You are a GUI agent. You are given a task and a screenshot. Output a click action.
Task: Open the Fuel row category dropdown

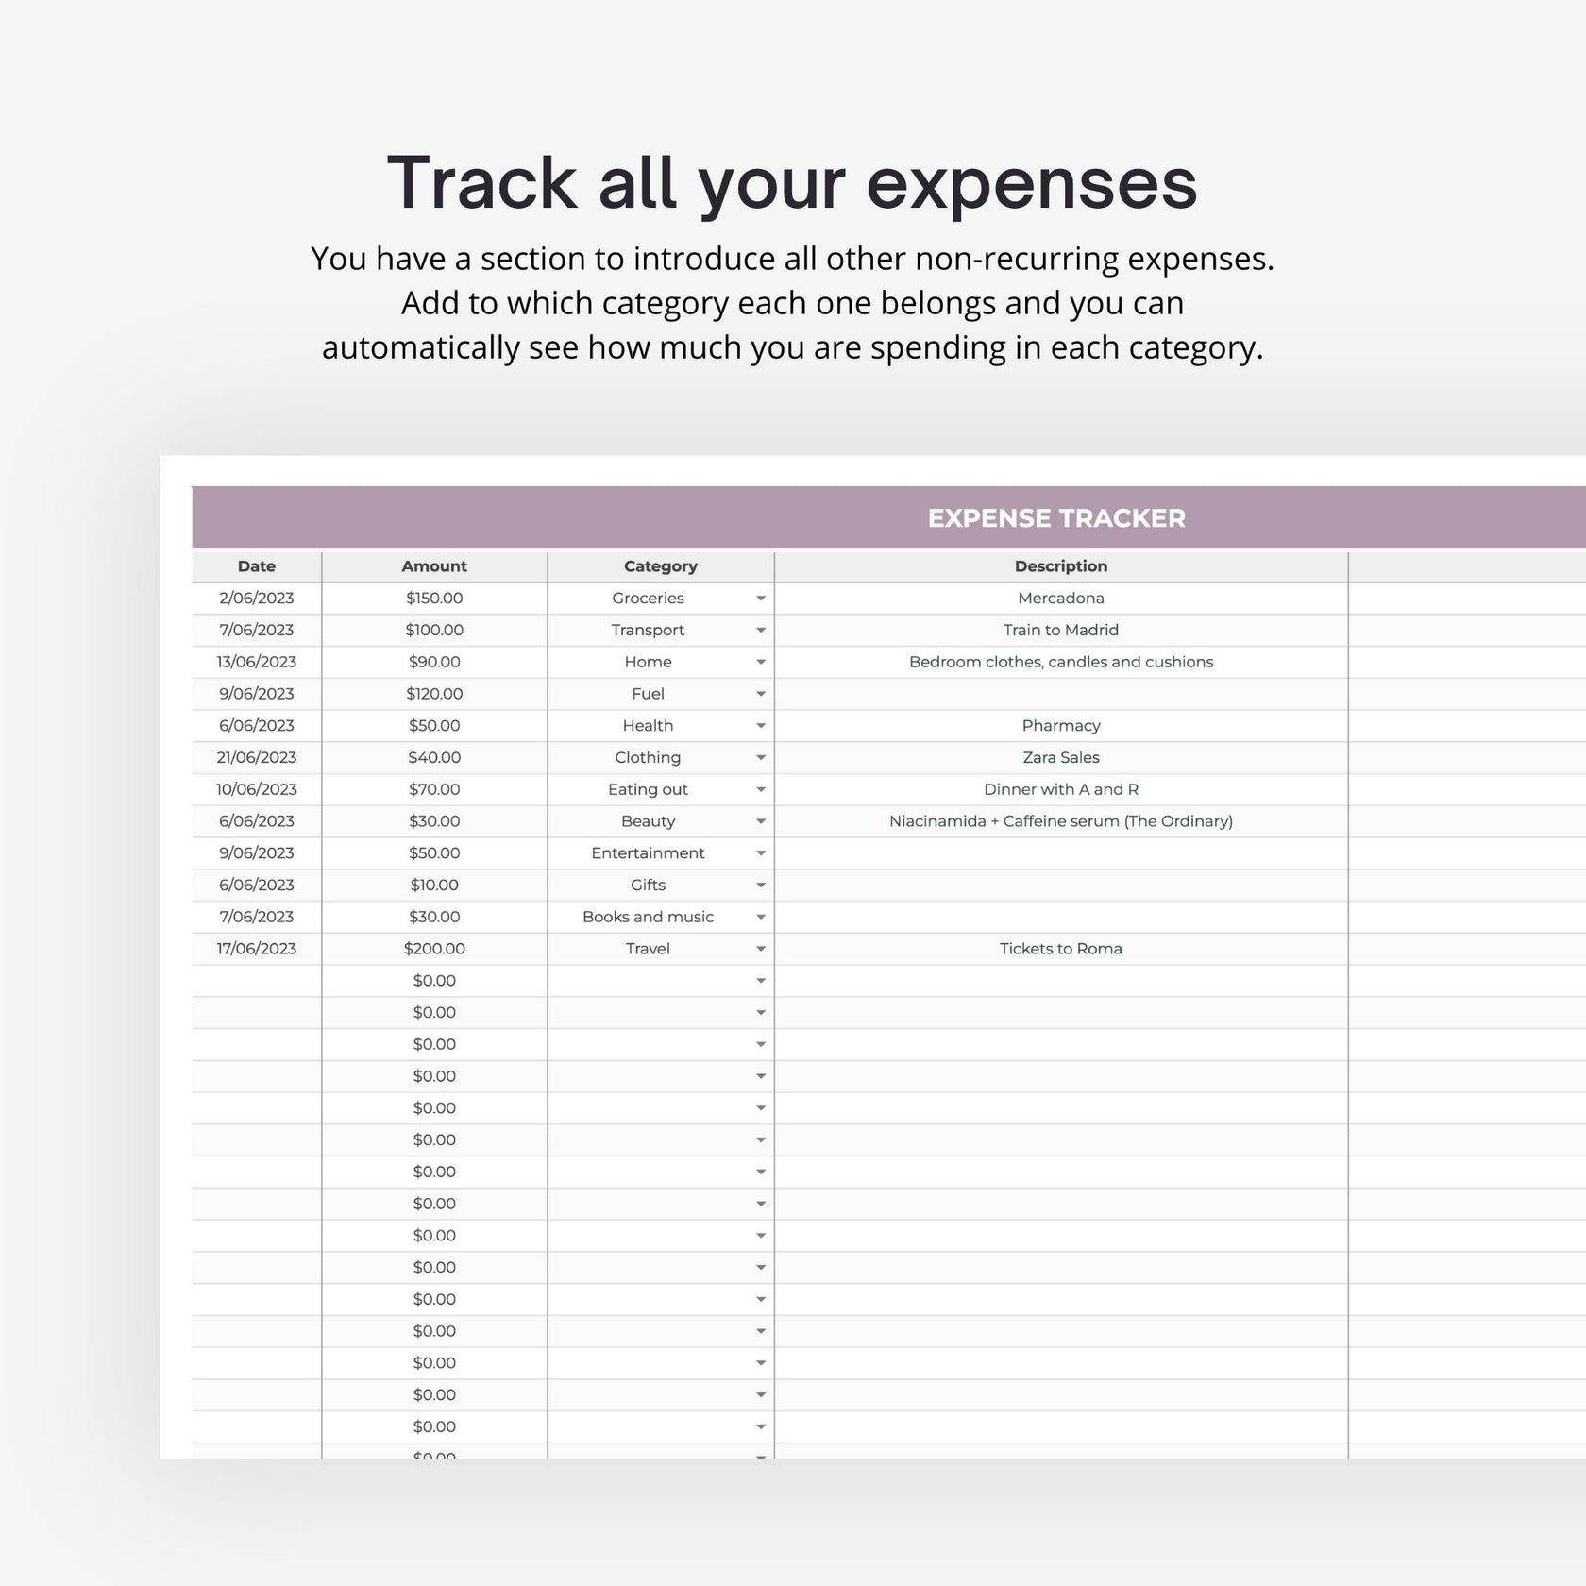click(761, 693)
